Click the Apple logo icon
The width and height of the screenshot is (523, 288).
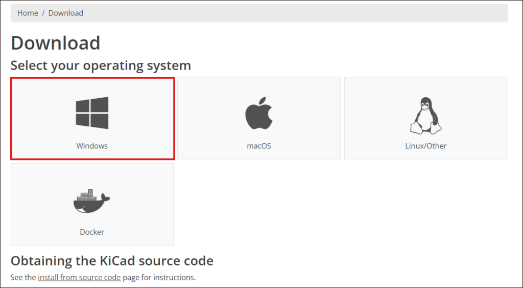258,113
